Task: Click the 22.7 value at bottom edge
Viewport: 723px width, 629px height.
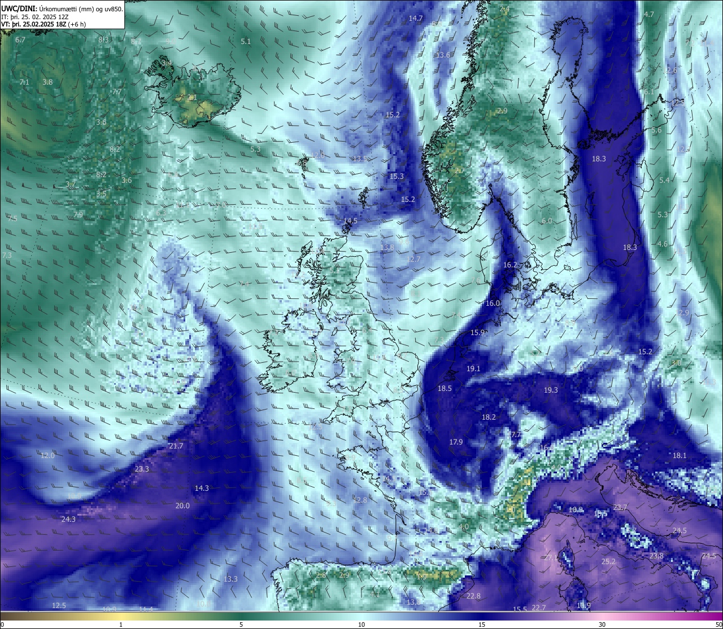Action: click(x=539, y=608)
